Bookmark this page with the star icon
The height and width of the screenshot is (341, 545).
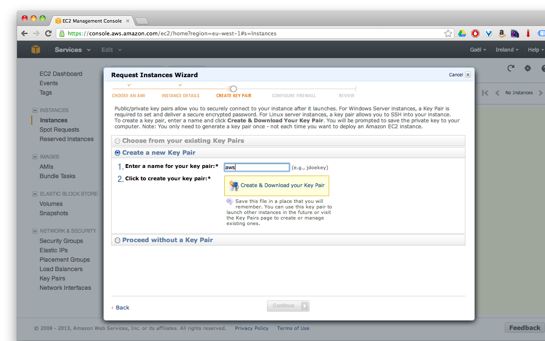[x=448, y=33]
